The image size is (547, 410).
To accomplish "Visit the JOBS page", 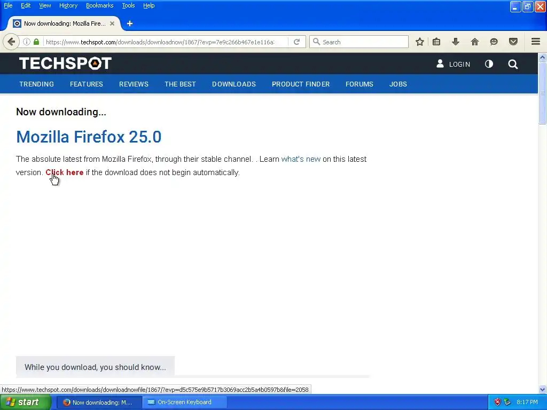I will [398, 84].
